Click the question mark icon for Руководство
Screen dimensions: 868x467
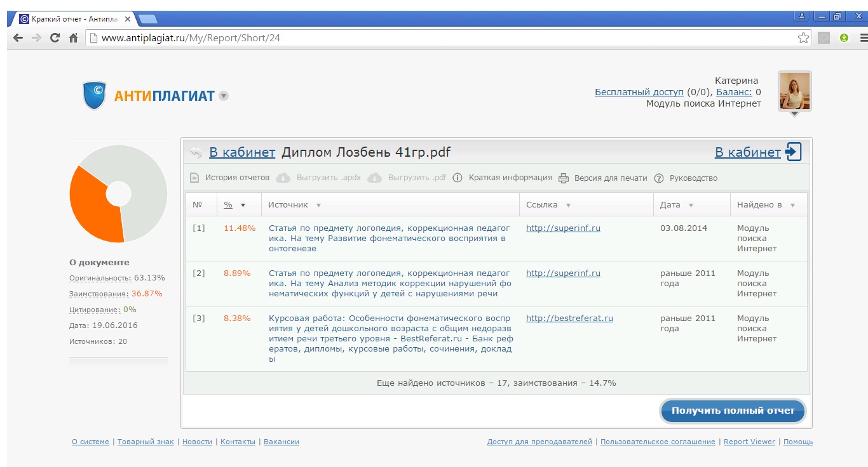[x=659, y=178]
